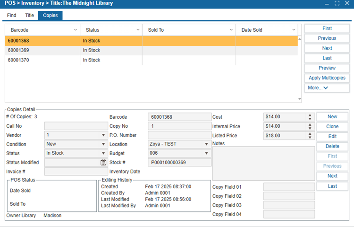Decrease the Internal Price with down arrow
354x227 pixels.
[x=310, y=128]
